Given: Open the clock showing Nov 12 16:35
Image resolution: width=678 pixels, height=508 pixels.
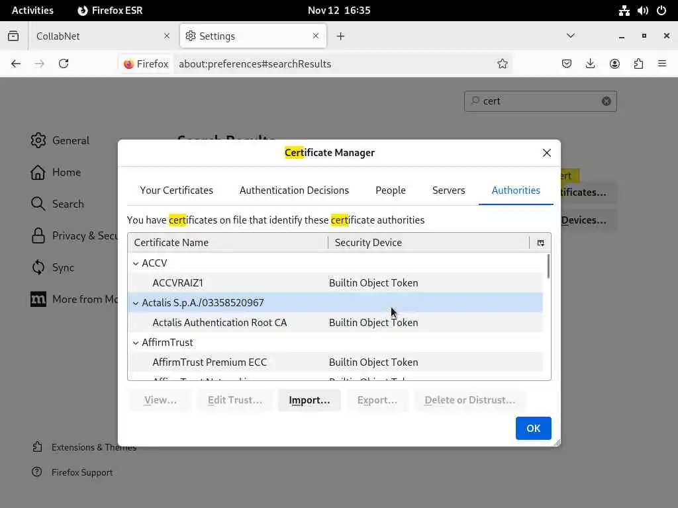Looking at the screenshot, I should (339, 11).
